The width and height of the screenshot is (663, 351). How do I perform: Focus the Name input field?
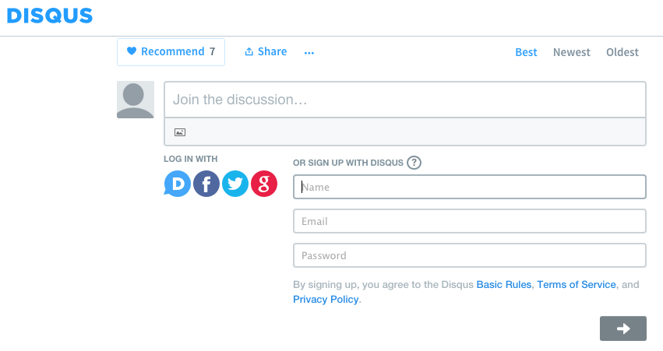470,187
